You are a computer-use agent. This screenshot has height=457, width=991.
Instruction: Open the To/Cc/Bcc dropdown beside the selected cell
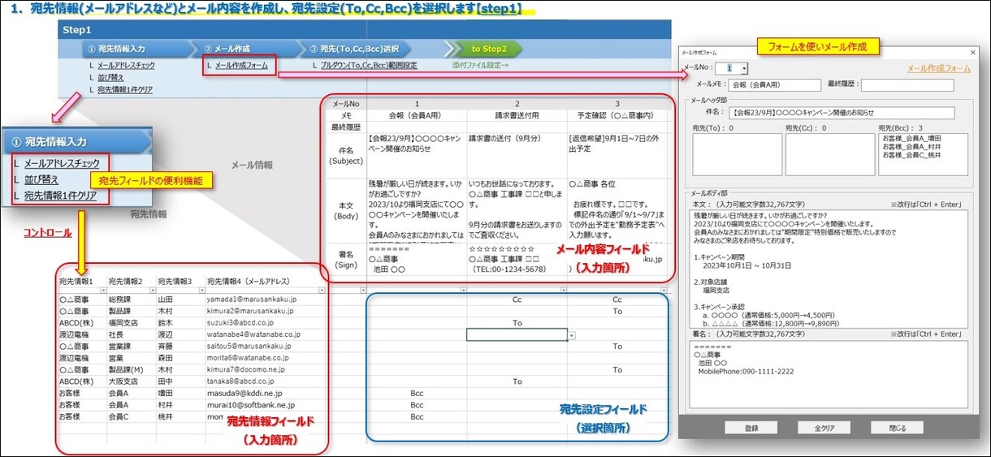(x=572, y=334)
